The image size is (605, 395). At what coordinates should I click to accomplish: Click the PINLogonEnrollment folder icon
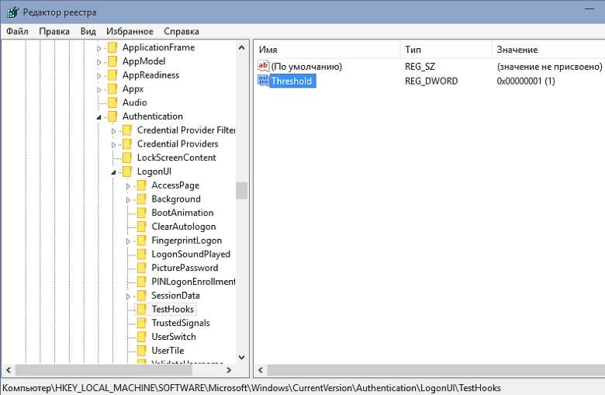coord(142,282)
